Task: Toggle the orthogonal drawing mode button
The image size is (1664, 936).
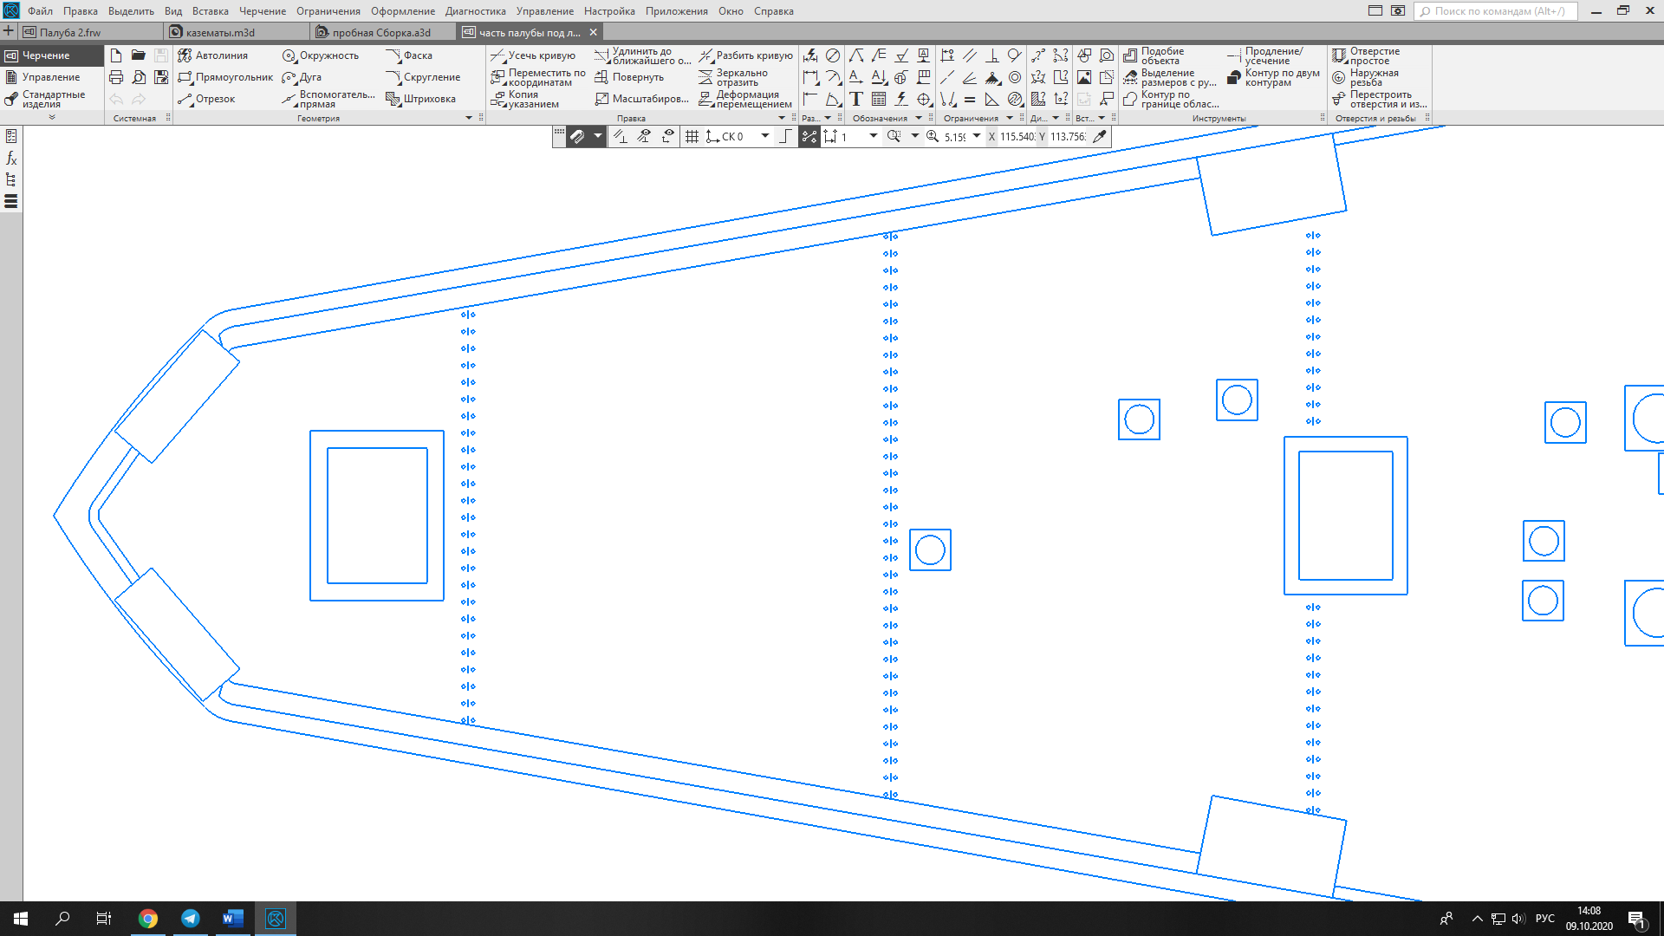Action: (x=785, y=136)
